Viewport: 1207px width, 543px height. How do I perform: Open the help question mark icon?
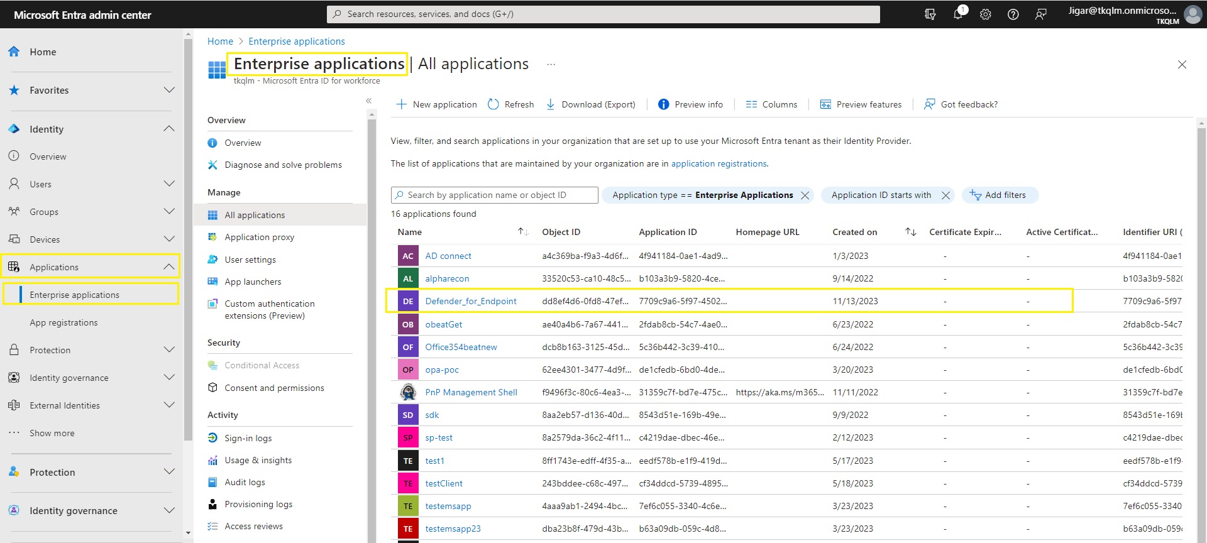[x=1013, y=14]
